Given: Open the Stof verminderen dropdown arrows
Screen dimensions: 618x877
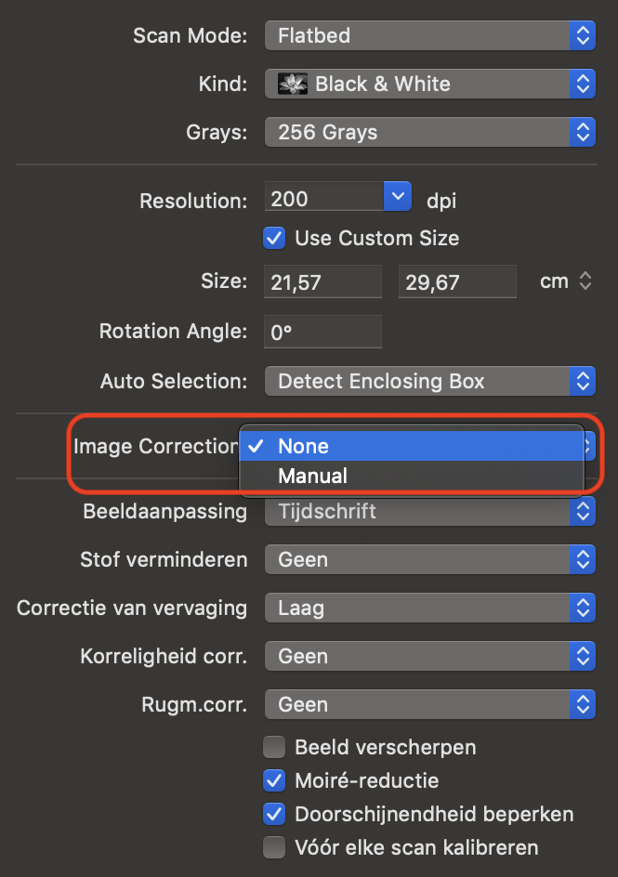Looking at the screenshot, I should tap(583, 560).
